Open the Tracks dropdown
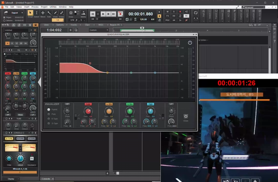Screen dimensions: 278x182 pos(75,25)
